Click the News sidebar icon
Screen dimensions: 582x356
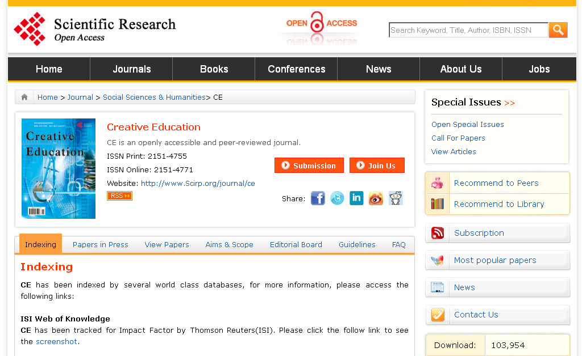click(x=438, y=287)
